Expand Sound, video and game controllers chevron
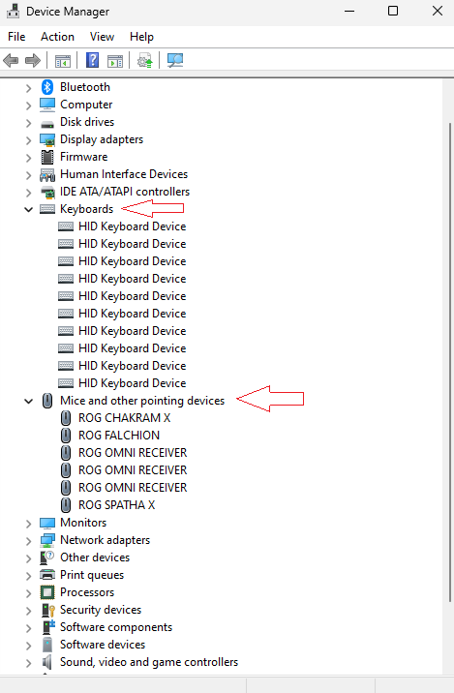The height and width of the screenshot is (693, 454). pyautogui.click(x=29, y=663)
